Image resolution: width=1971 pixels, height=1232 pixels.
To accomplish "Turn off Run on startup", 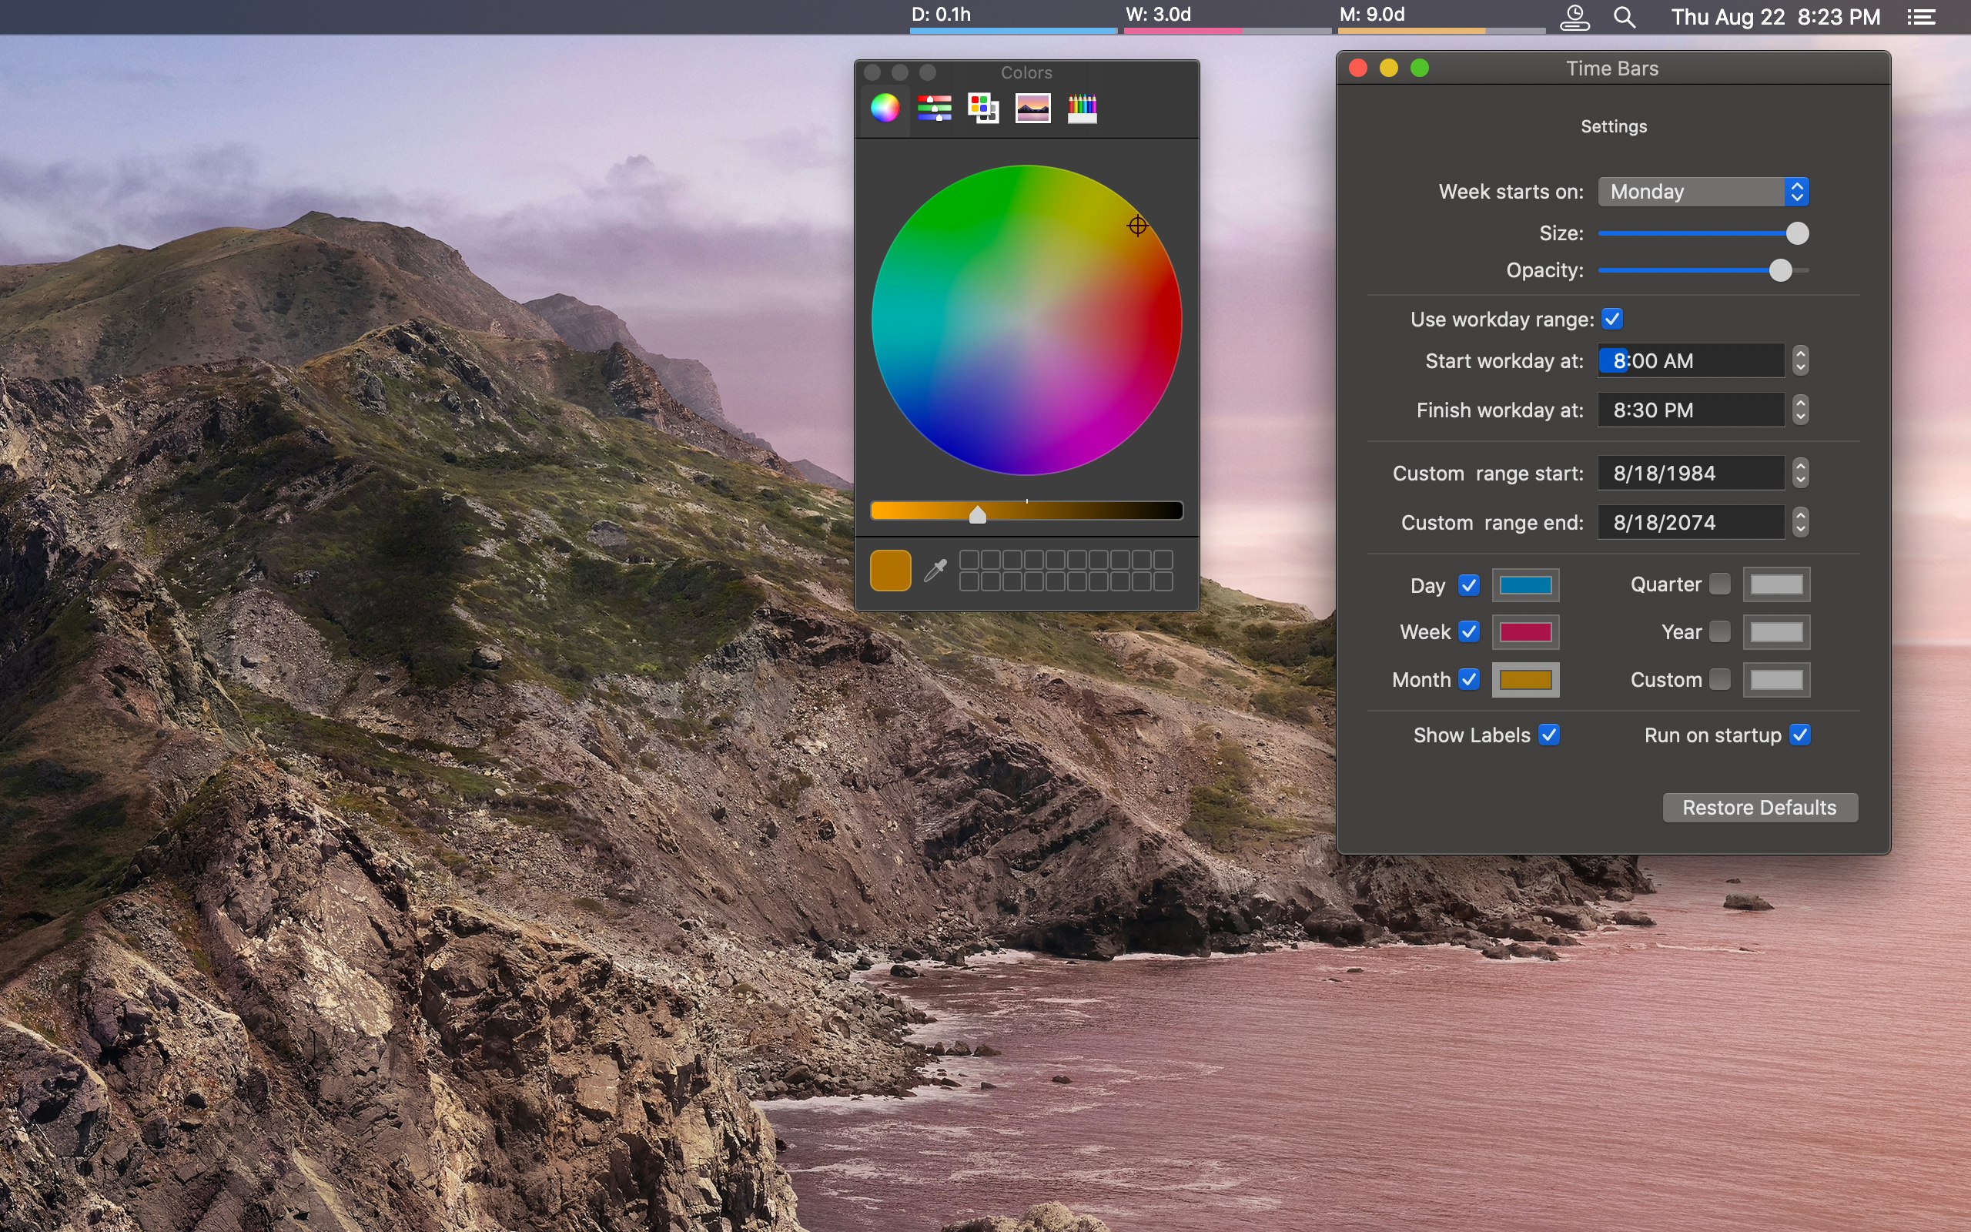I will click(1800, 735).
